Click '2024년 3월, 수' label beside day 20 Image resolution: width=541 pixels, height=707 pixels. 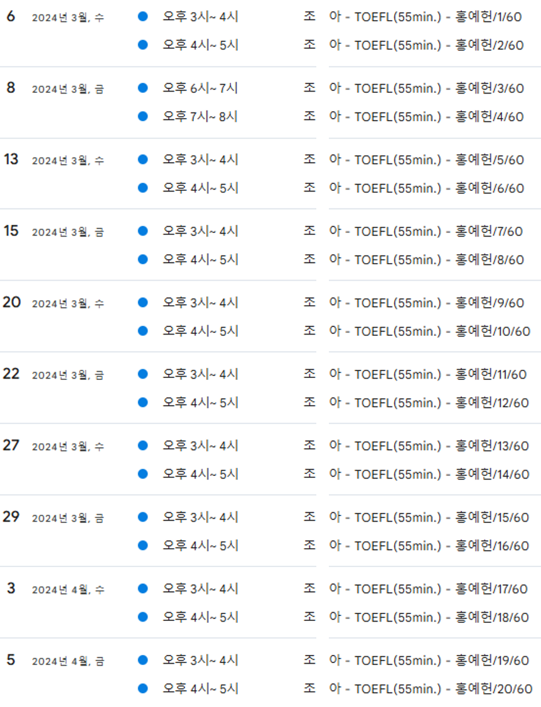tap(68, 304)
